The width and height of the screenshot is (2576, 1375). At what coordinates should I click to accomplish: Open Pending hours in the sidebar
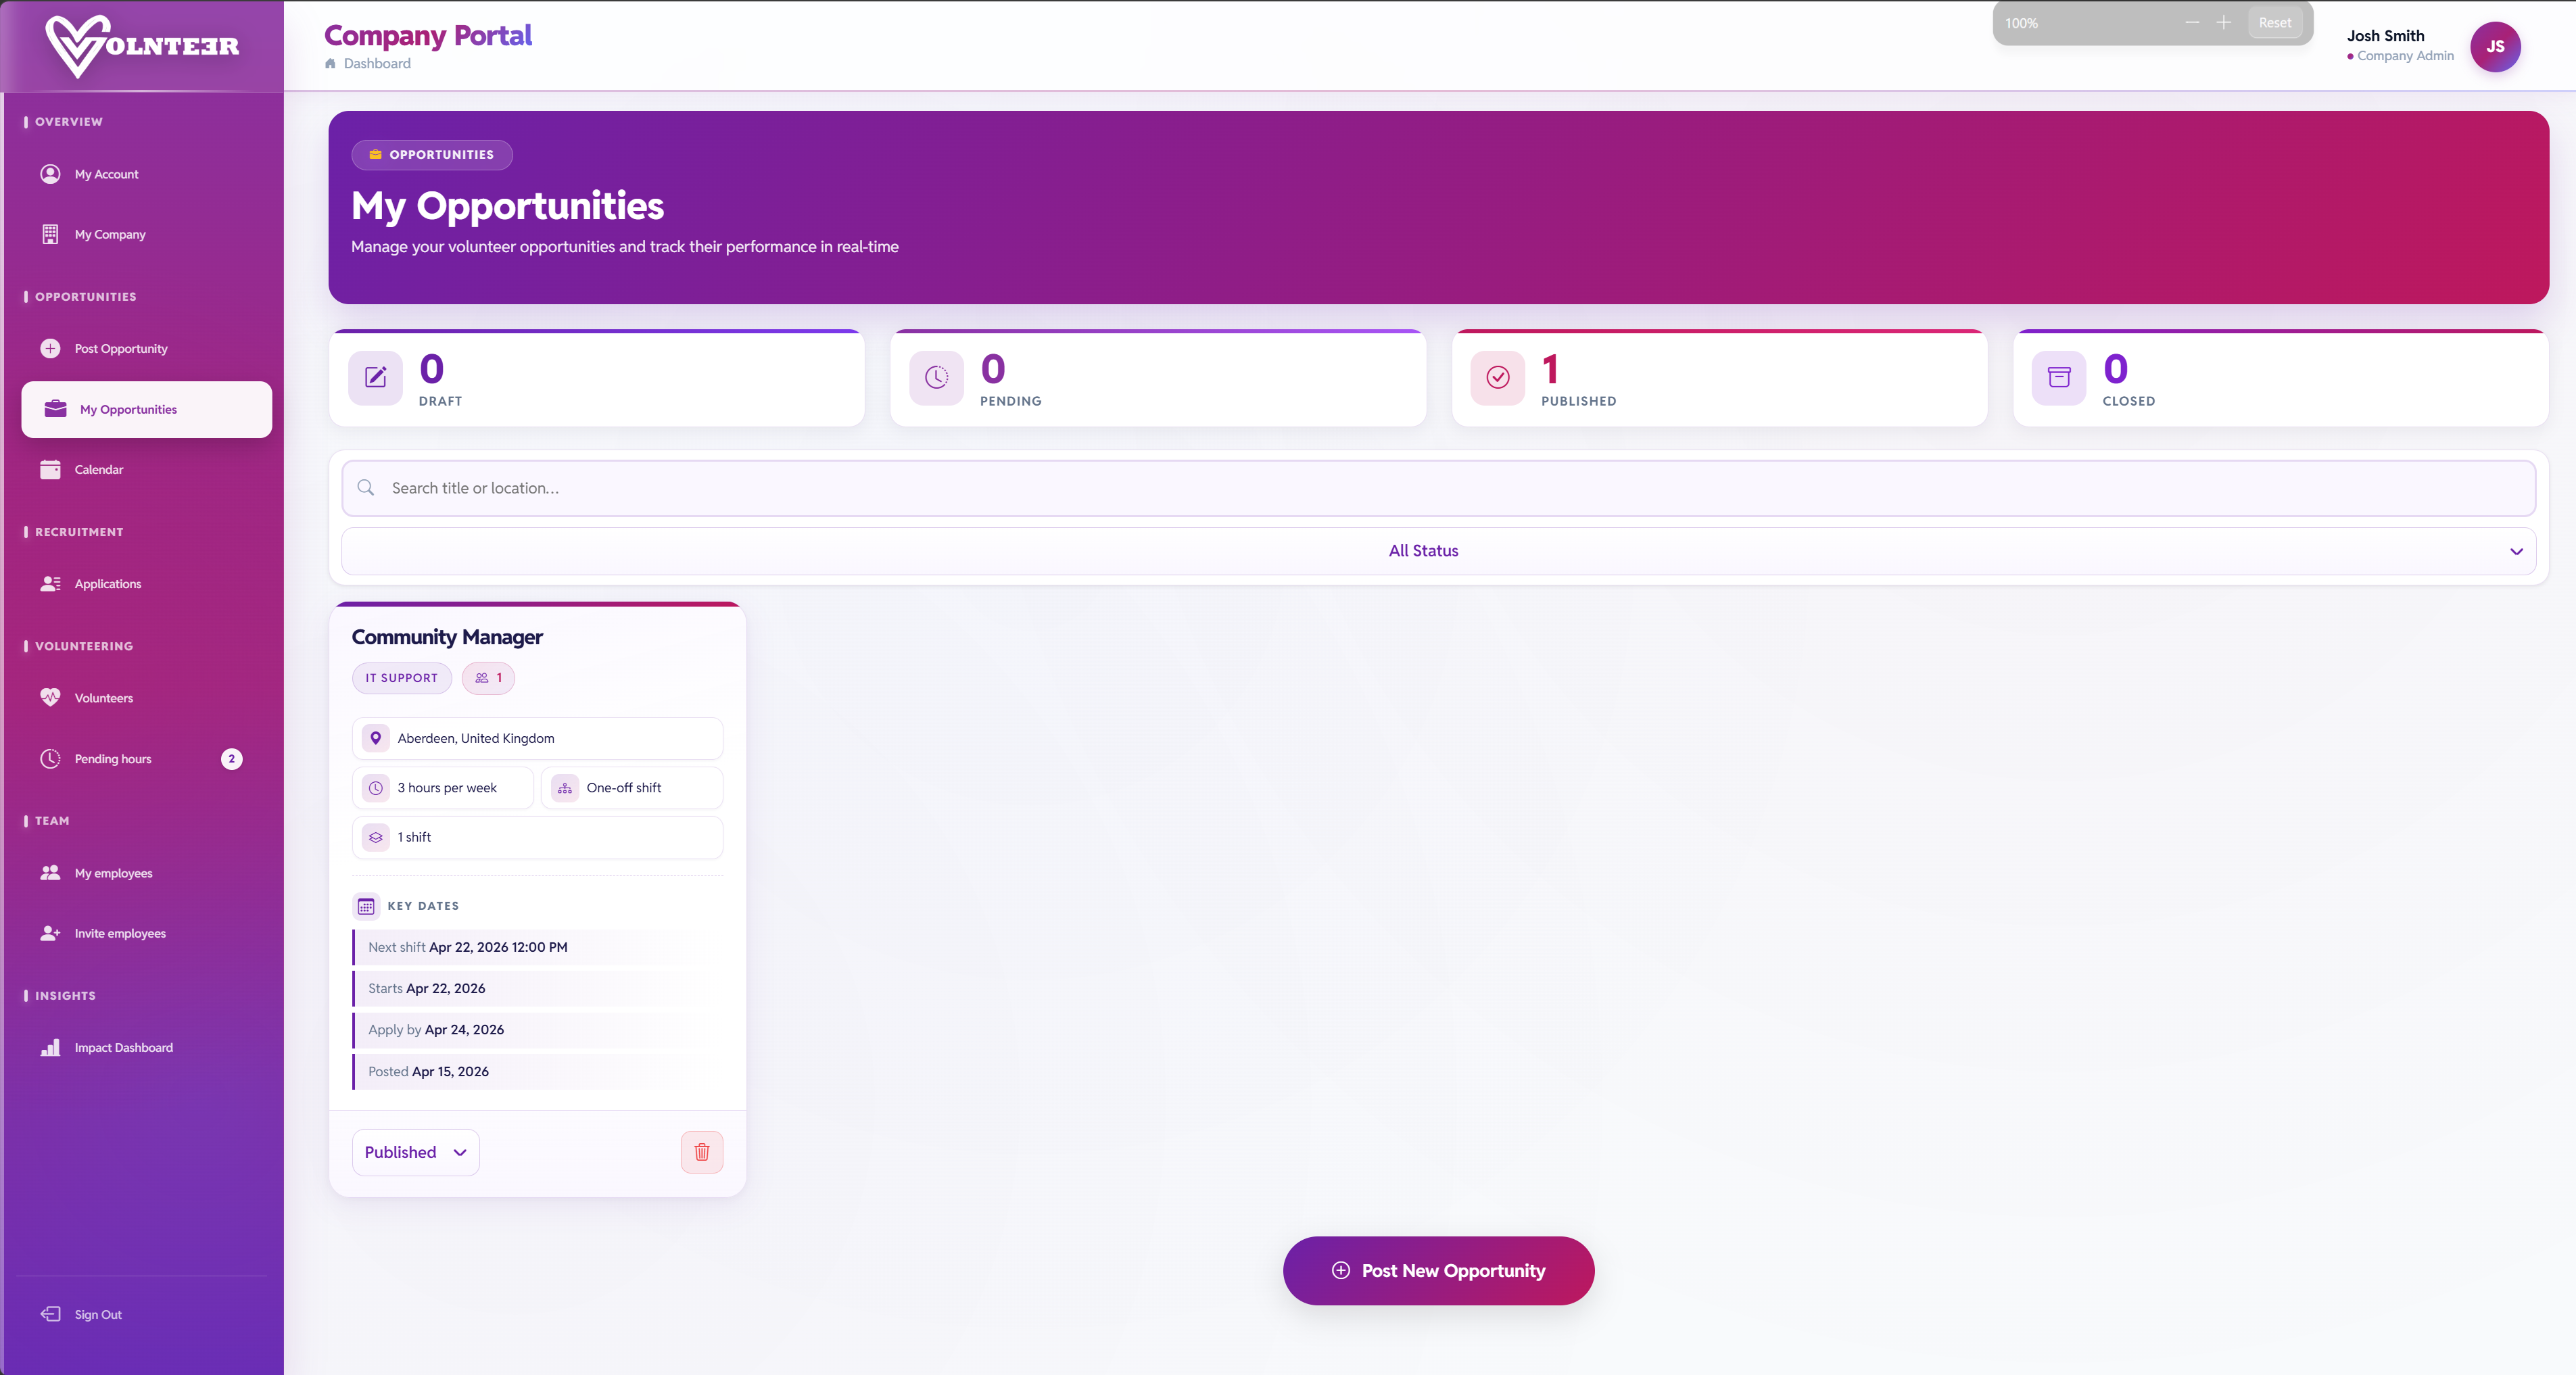[x=146, y=759]
